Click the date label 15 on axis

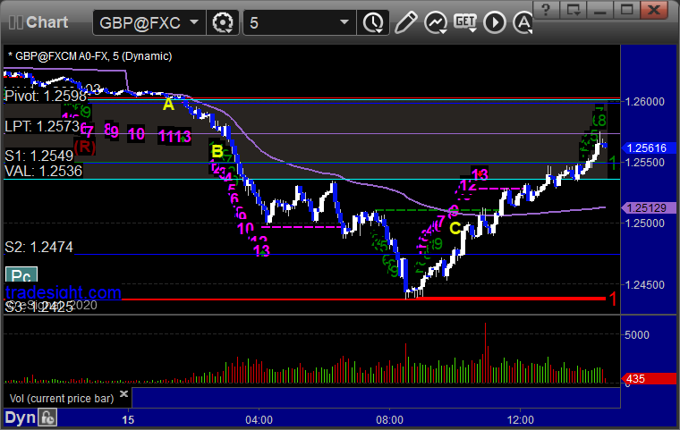128,419
